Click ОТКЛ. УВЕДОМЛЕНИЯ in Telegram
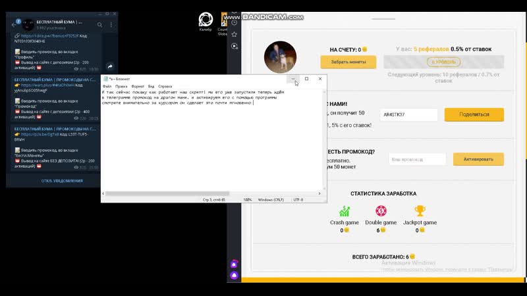This screenshot has width=527, height=296. coord(62,181)
